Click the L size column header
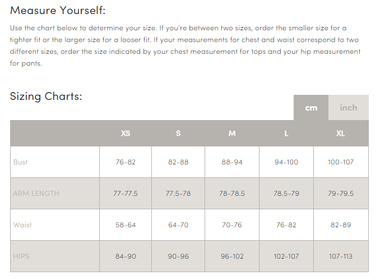The height and width of the screenshot is (280, 380). pyautogui.click(x=286, y=133)
